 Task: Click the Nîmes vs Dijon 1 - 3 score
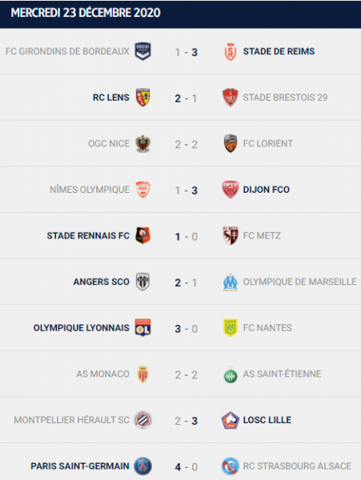pyautogui.click(x=186, y=190)
